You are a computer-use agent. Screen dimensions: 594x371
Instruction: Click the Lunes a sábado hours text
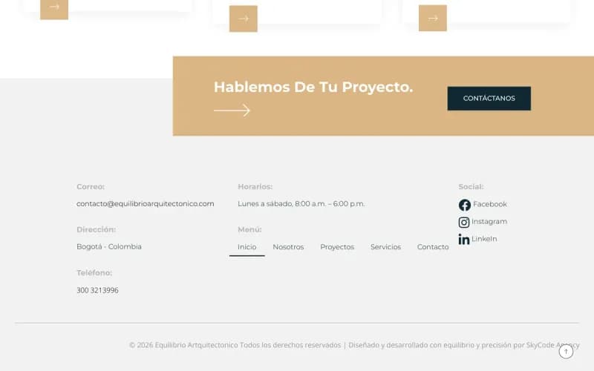(x=301, y=203)
